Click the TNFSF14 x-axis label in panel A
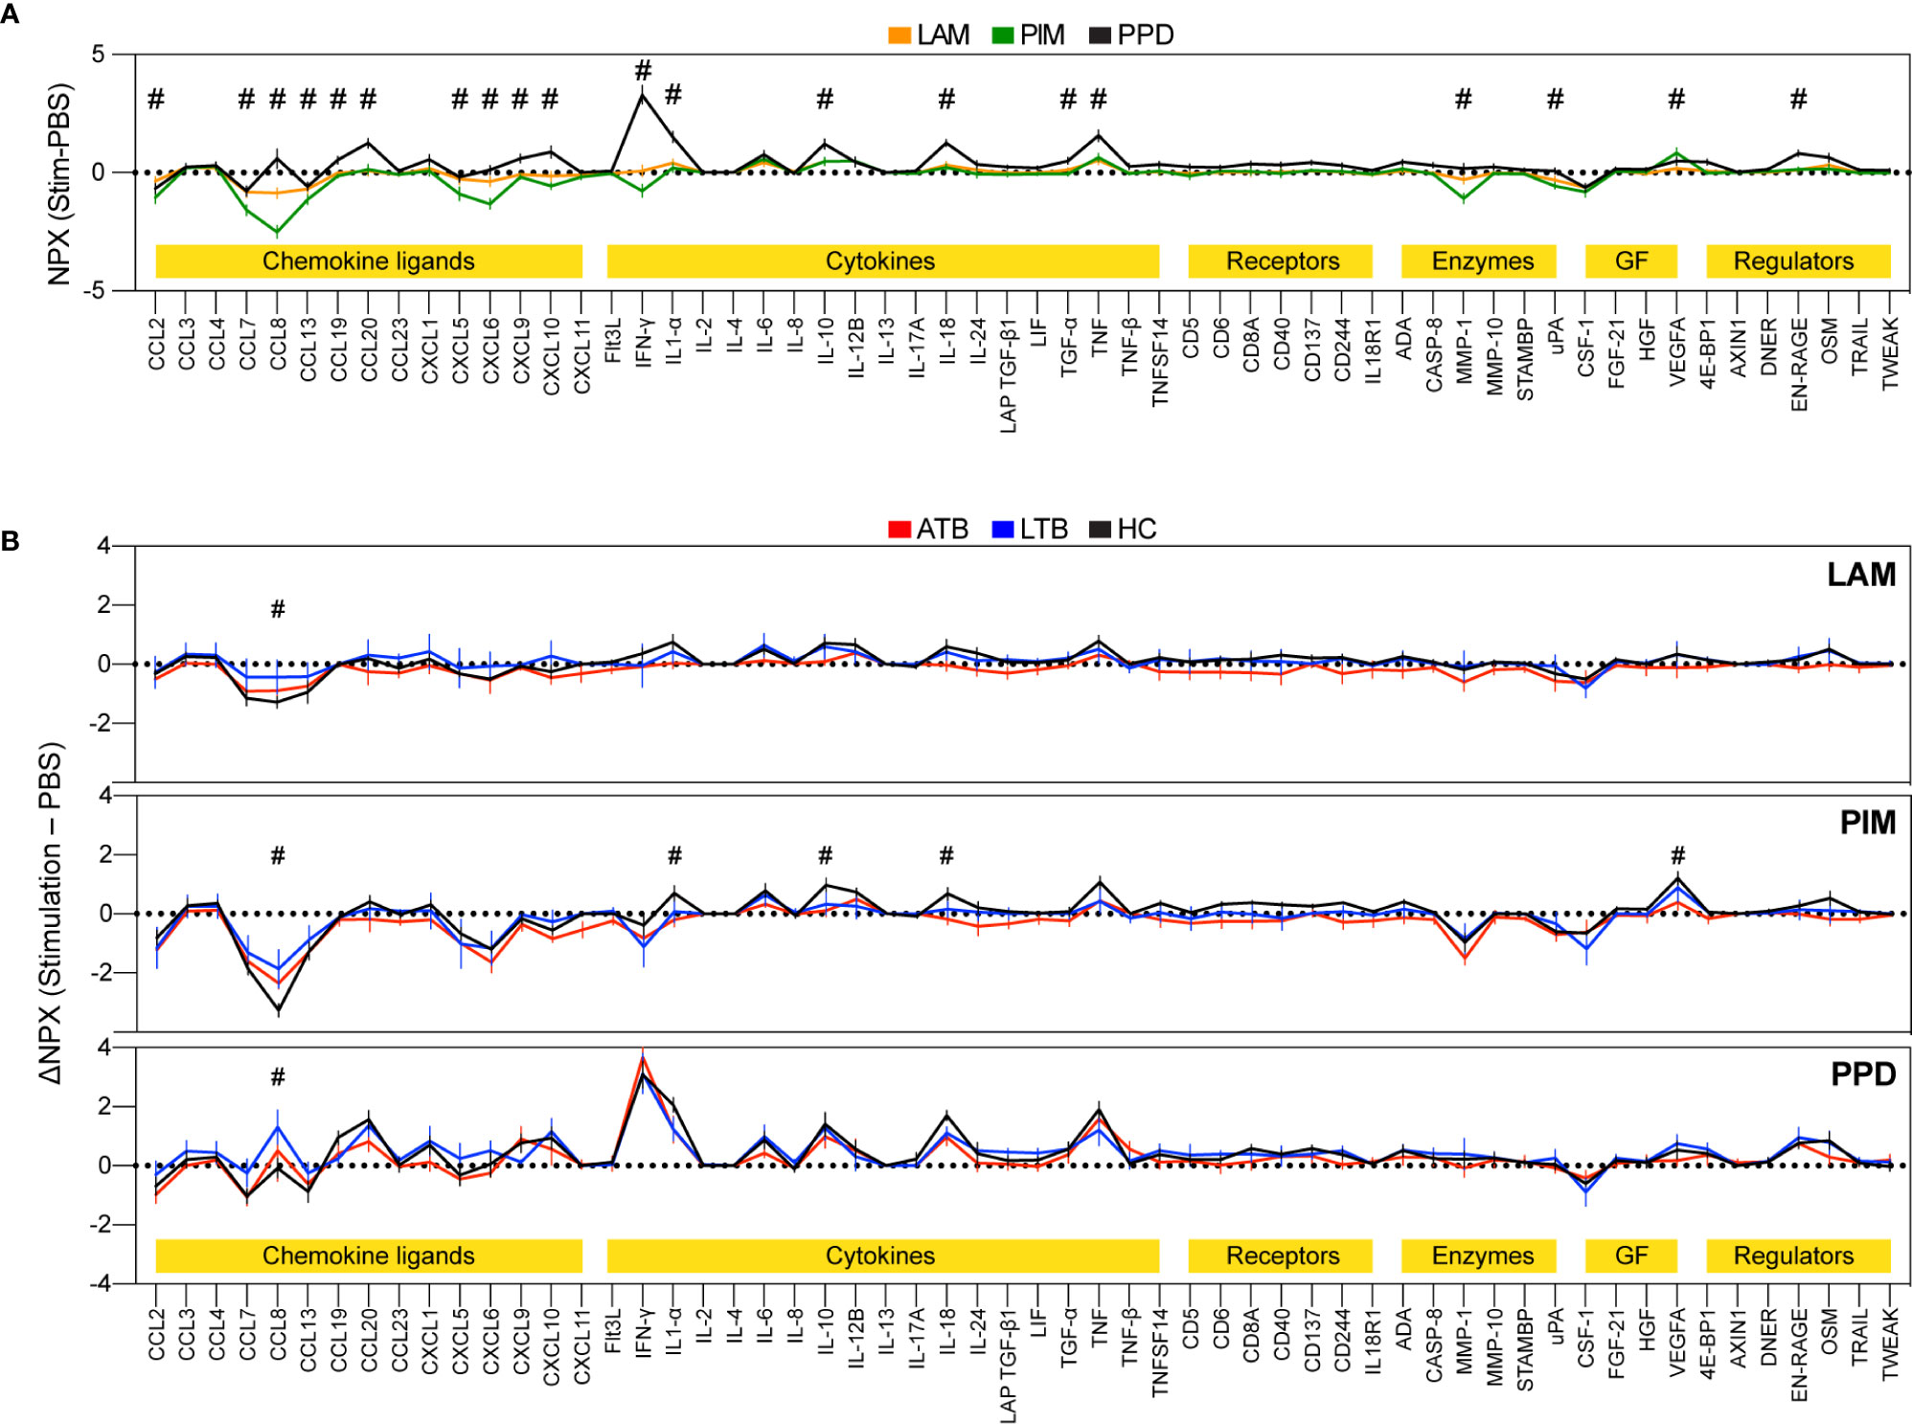 pyautogui.click(x=1160, y=363)
